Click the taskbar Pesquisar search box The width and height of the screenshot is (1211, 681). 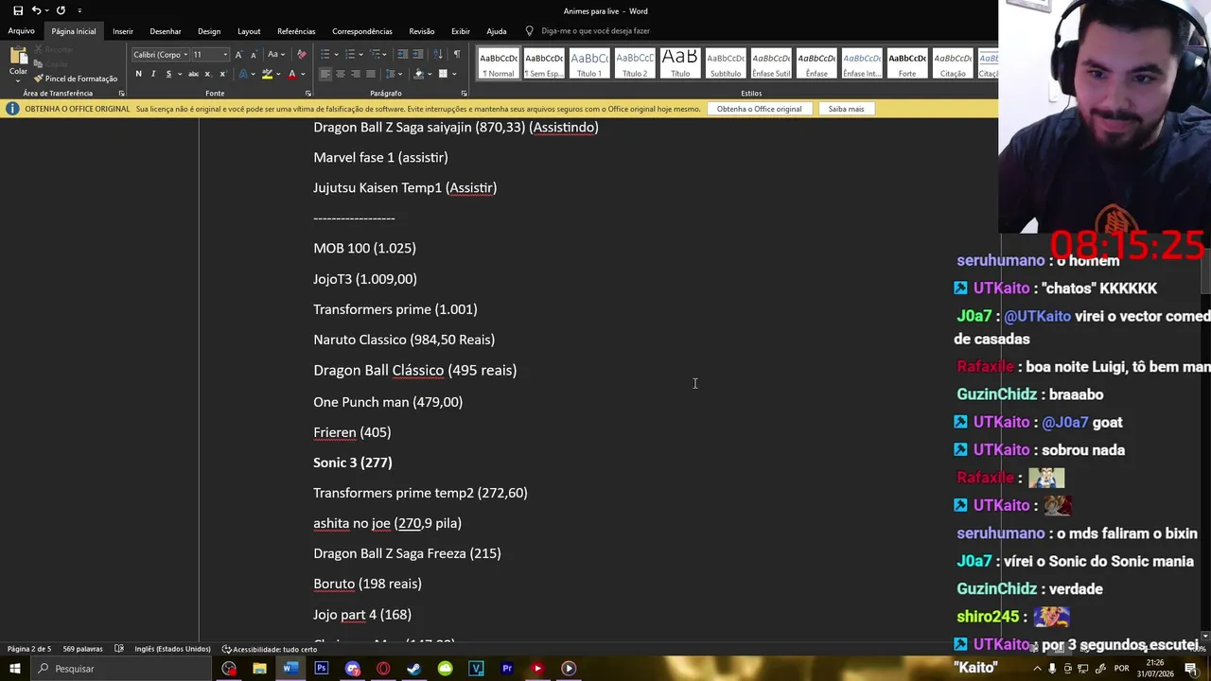click(x=123, y=669)
